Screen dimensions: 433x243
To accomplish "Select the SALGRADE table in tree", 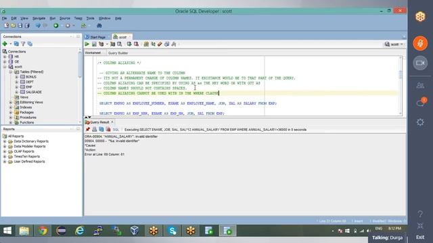I will (x=34, y=92).
